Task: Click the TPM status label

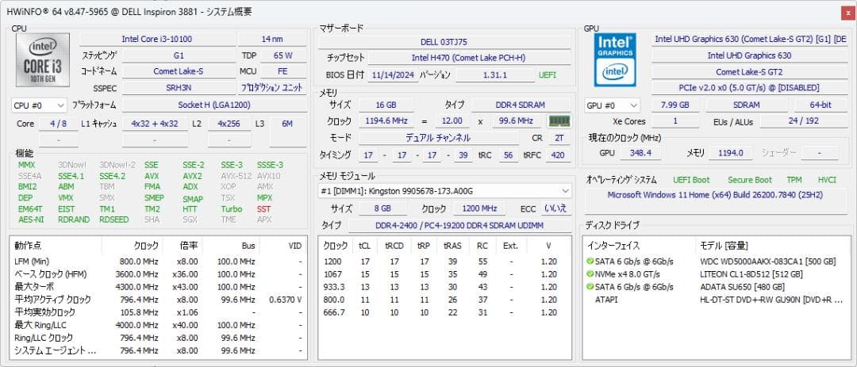Action: pyautogui.click(x=794, y=180)
